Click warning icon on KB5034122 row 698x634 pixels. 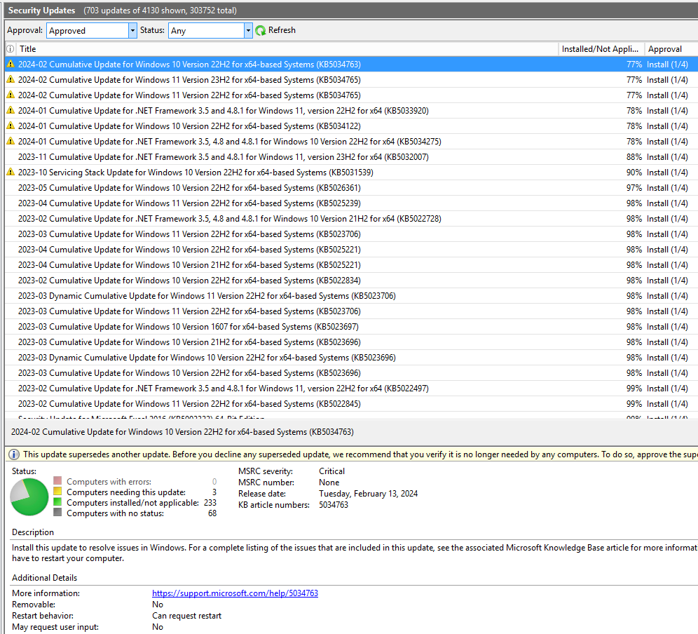11,126
